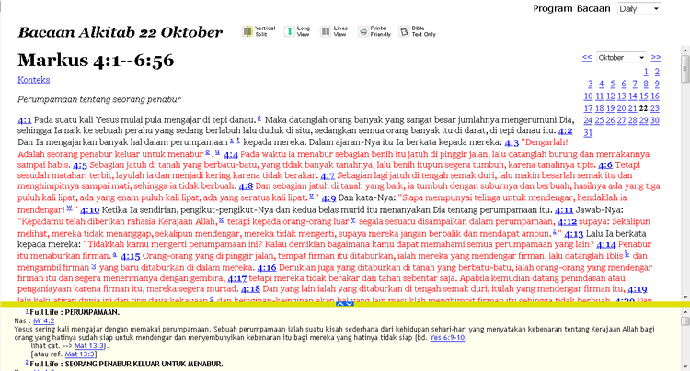690x371 pixels.
Task: Select day 5 in calendar
Action: [x=612, y=84]
